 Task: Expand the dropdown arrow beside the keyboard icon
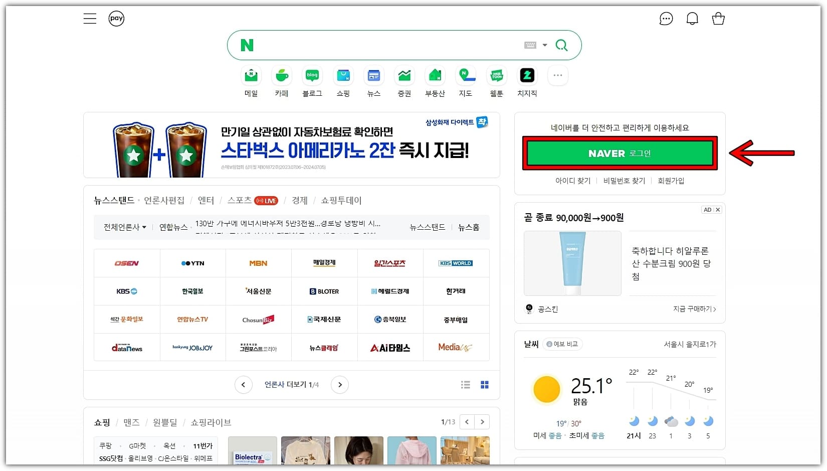coord(544,45)
